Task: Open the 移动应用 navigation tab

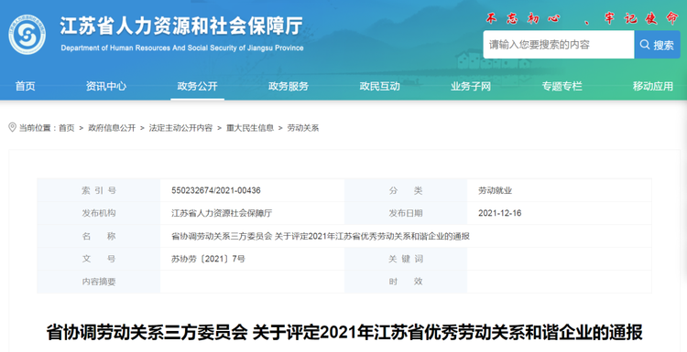Action: pos(653,86)
